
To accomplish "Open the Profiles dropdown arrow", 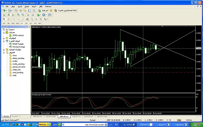I will tap(12, 10).
